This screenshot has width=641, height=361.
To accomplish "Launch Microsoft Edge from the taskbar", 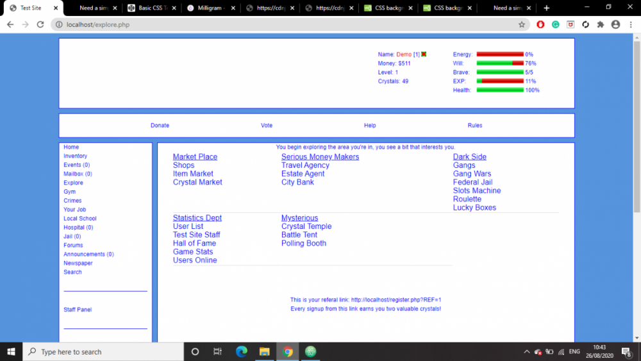I will pyautogui.click(x=242, y=351).
